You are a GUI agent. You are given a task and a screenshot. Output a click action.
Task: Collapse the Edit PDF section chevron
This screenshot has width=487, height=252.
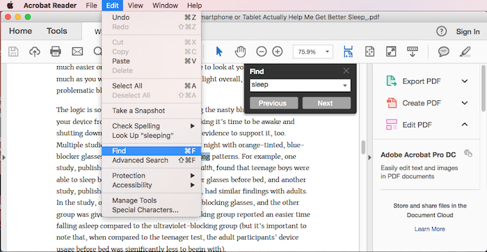(464, 125)
